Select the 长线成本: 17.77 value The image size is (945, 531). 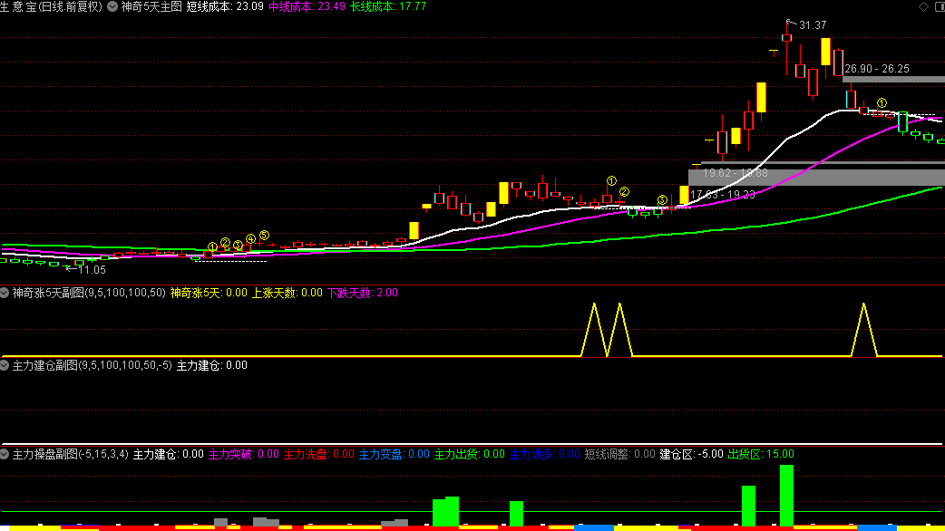[388, 6]
